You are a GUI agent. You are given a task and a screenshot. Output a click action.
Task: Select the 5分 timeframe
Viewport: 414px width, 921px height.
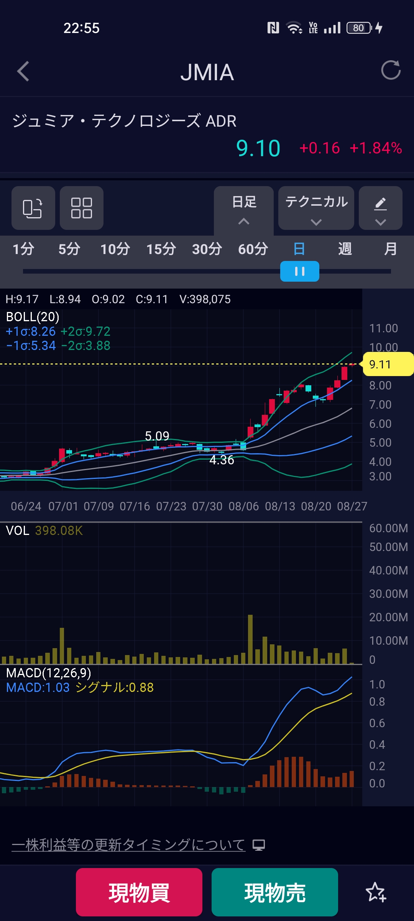69,249
